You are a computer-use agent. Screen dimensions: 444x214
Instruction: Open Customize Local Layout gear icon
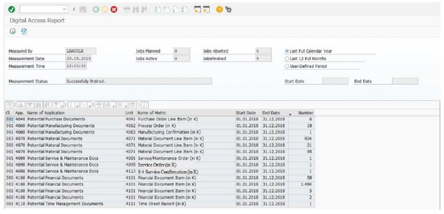coord(228,9)
